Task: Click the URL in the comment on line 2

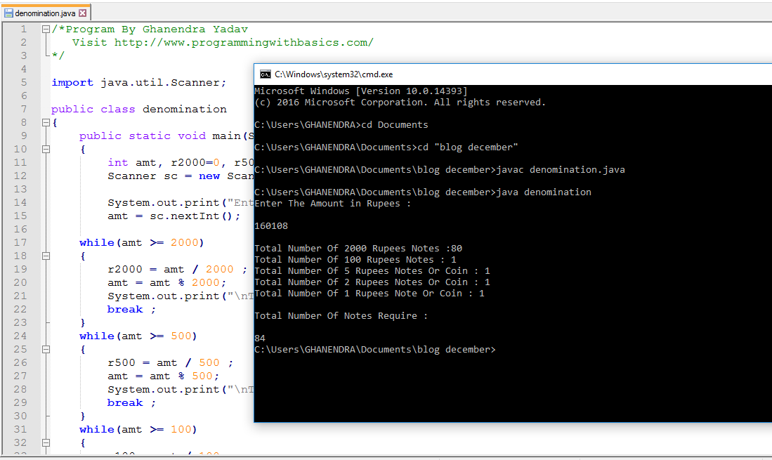Action: pos(244,43)
